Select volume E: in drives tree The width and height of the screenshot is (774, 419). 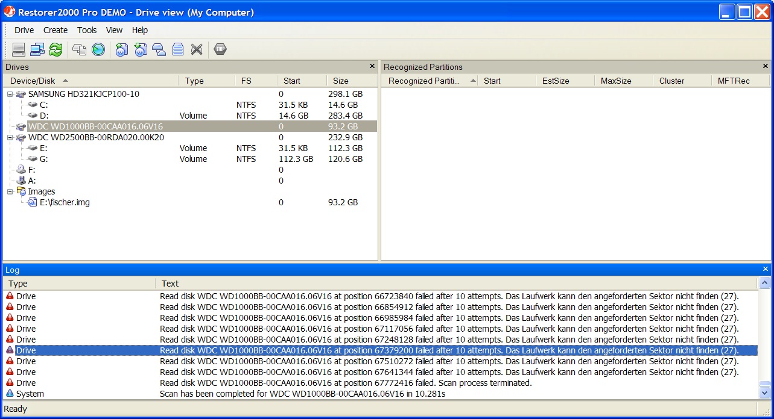(44, 148)
